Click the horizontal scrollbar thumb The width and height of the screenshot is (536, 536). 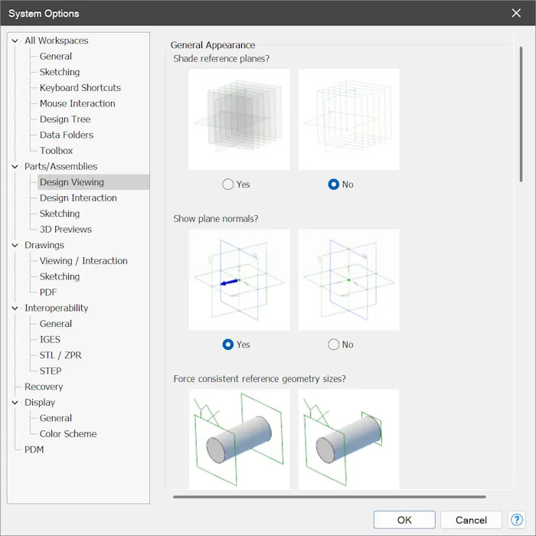click(329, 497)
